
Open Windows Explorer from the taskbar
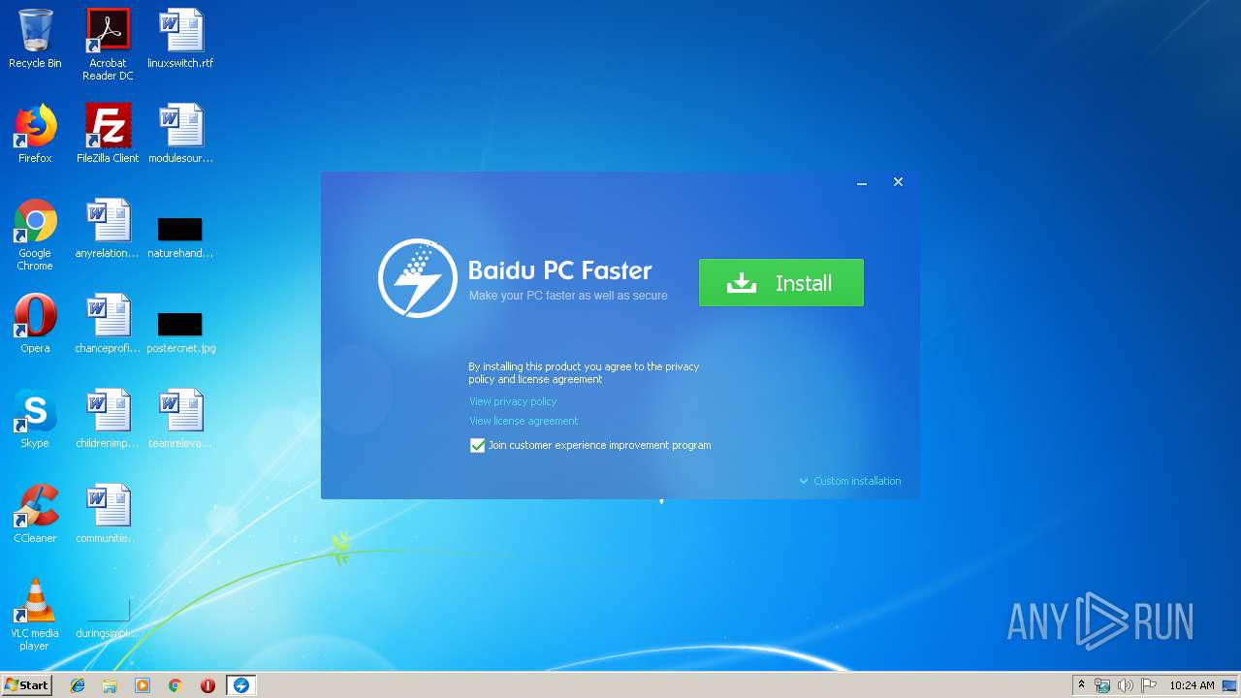110,685
